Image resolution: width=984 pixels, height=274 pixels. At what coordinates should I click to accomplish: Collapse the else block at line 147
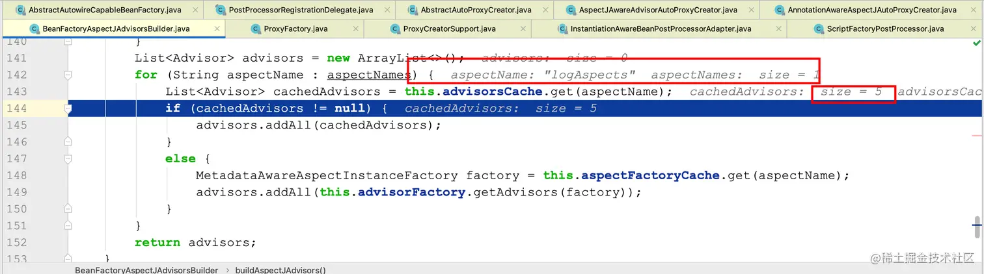point(68,158)
